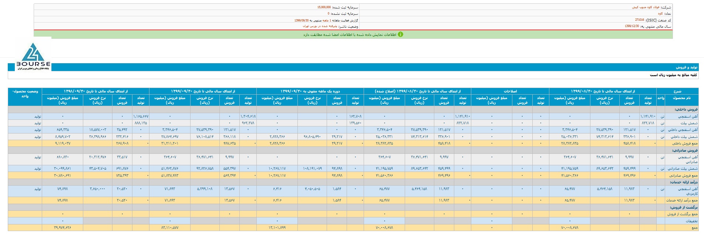
Task: Click the monthly production cell ۱۶۲,۷۰۸
Action: [x=355, y=116]
